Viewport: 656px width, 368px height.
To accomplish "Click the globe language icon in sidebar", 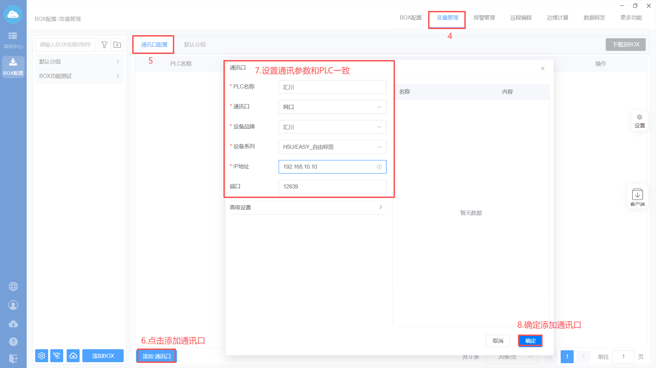I will point(13,286).
